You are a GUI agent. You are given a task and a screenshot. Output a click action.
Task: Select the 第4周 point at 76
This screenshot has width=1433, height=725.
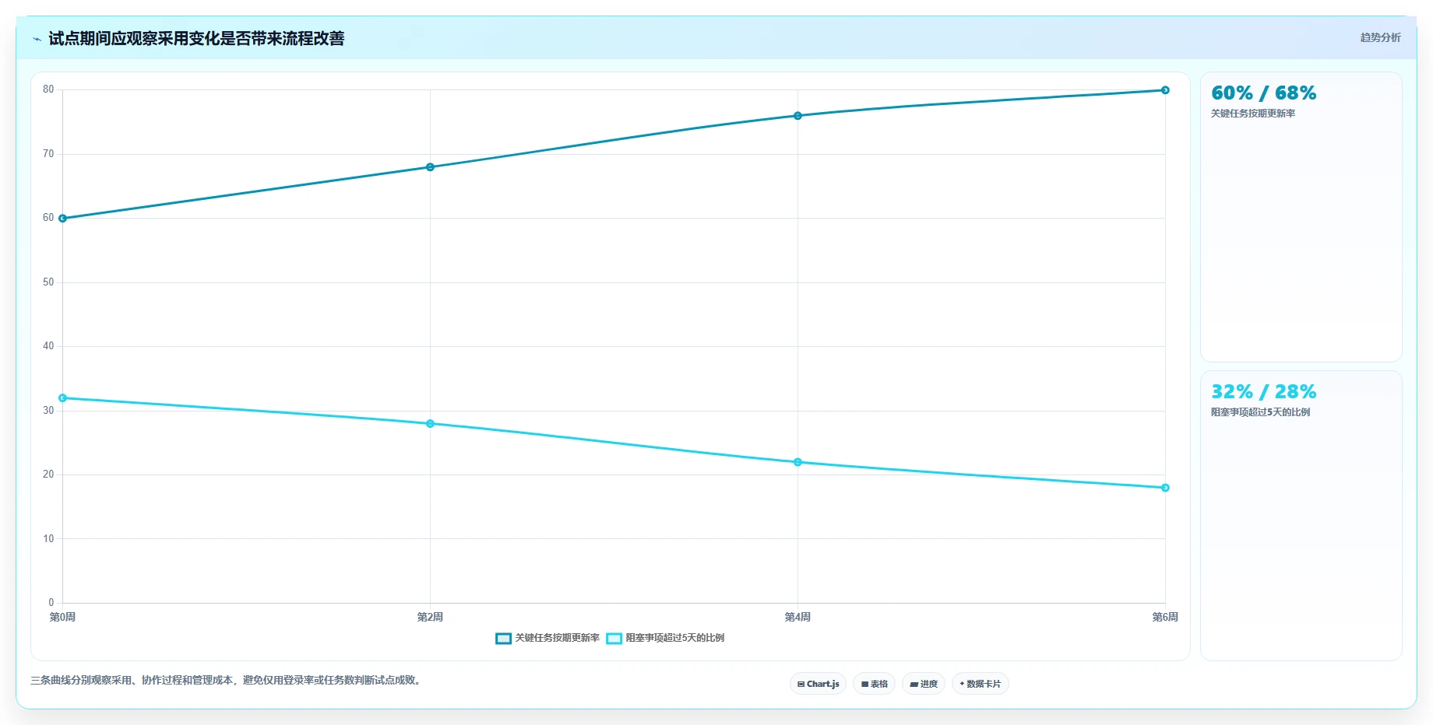797,116
